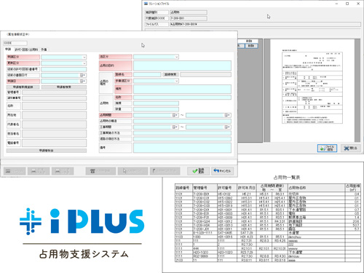The width and height of the screenshot is (364, 273).
Task: Switch to the 許可・回答/占用料 tab
Action: pos(26,50)
